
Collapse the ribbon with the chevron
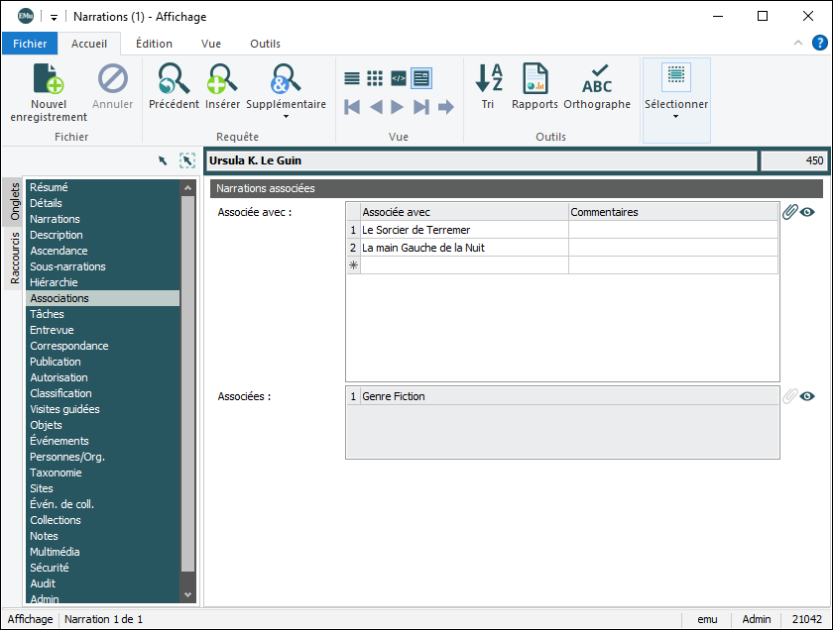(798, 44)
